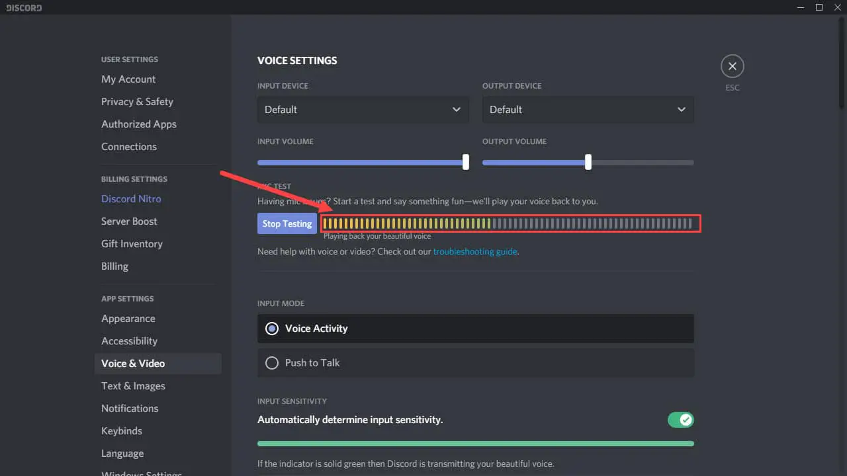847x476 pixels.
Task: Select the Voice Activity radio option
Action: coord(476,329)
